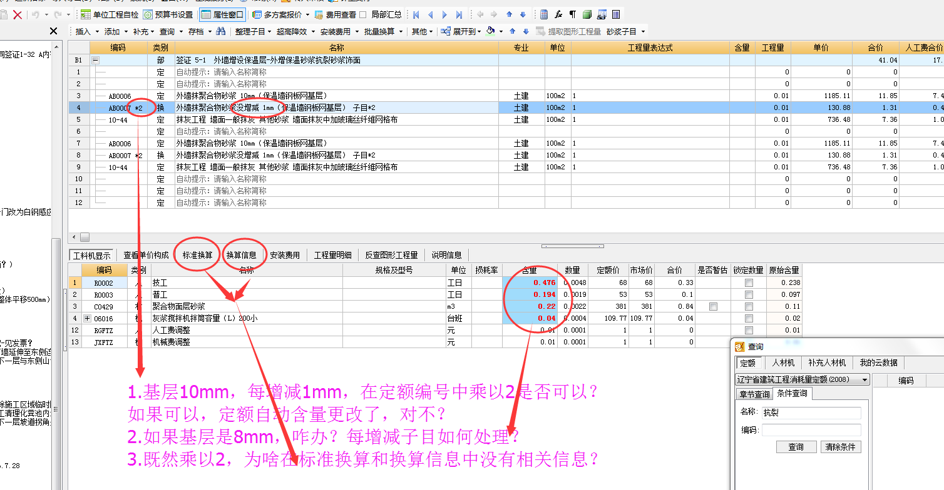Switch to 工程量明细 tab
The height and width of the screenshot is (490, 944).
pyautogui.click(x=334, y=255)
